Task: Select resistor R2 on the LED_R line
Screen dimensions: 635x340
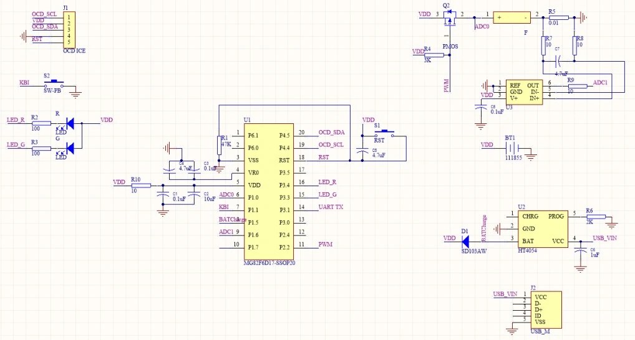Action: tap(41, 123)
